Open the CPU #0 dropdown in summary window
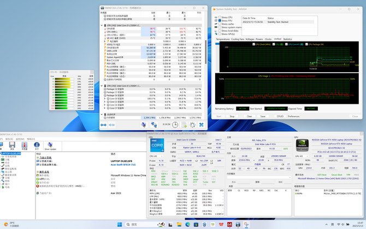Screen dimensions: 366x229 pos(156,156)
